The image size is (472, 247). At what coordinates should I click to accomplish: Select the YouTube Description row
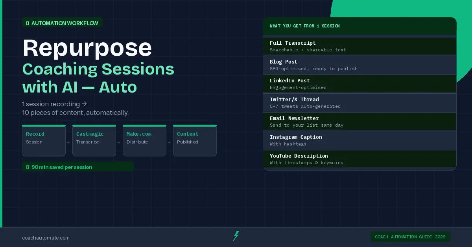tap(360, 159)
